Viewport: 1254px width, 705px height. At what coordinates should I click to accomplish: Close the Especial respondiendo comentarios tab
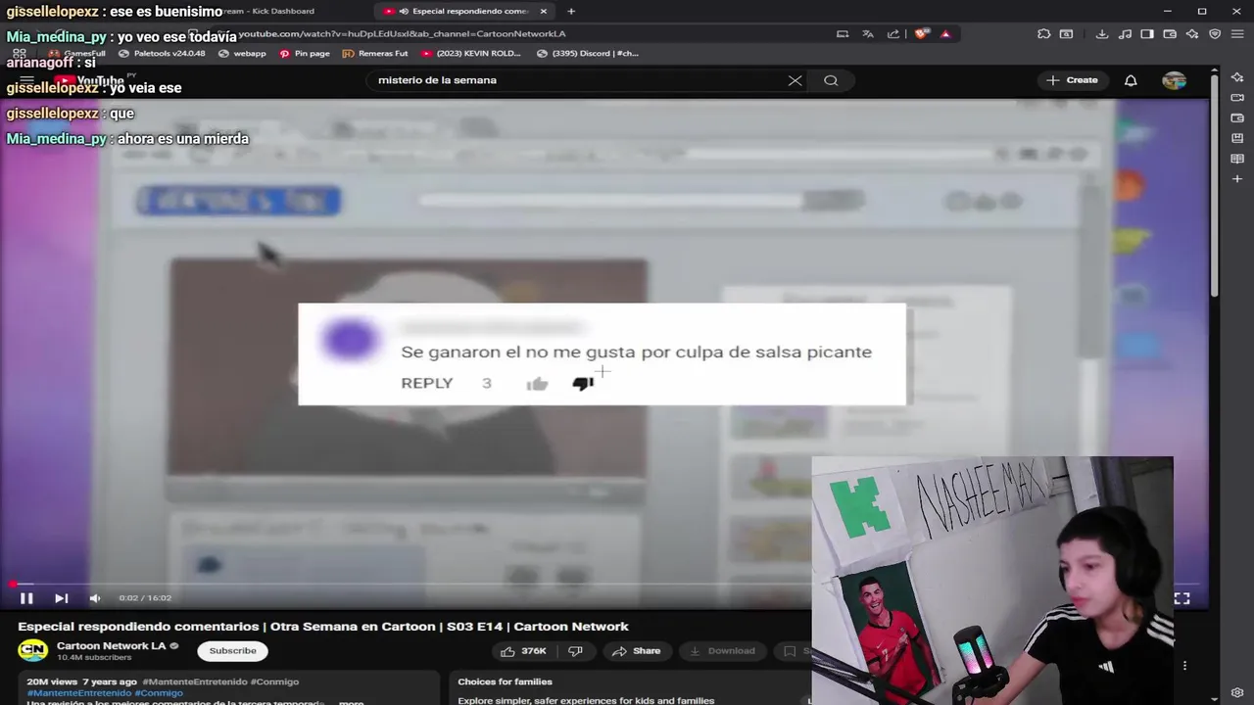(x=544, y=11)
